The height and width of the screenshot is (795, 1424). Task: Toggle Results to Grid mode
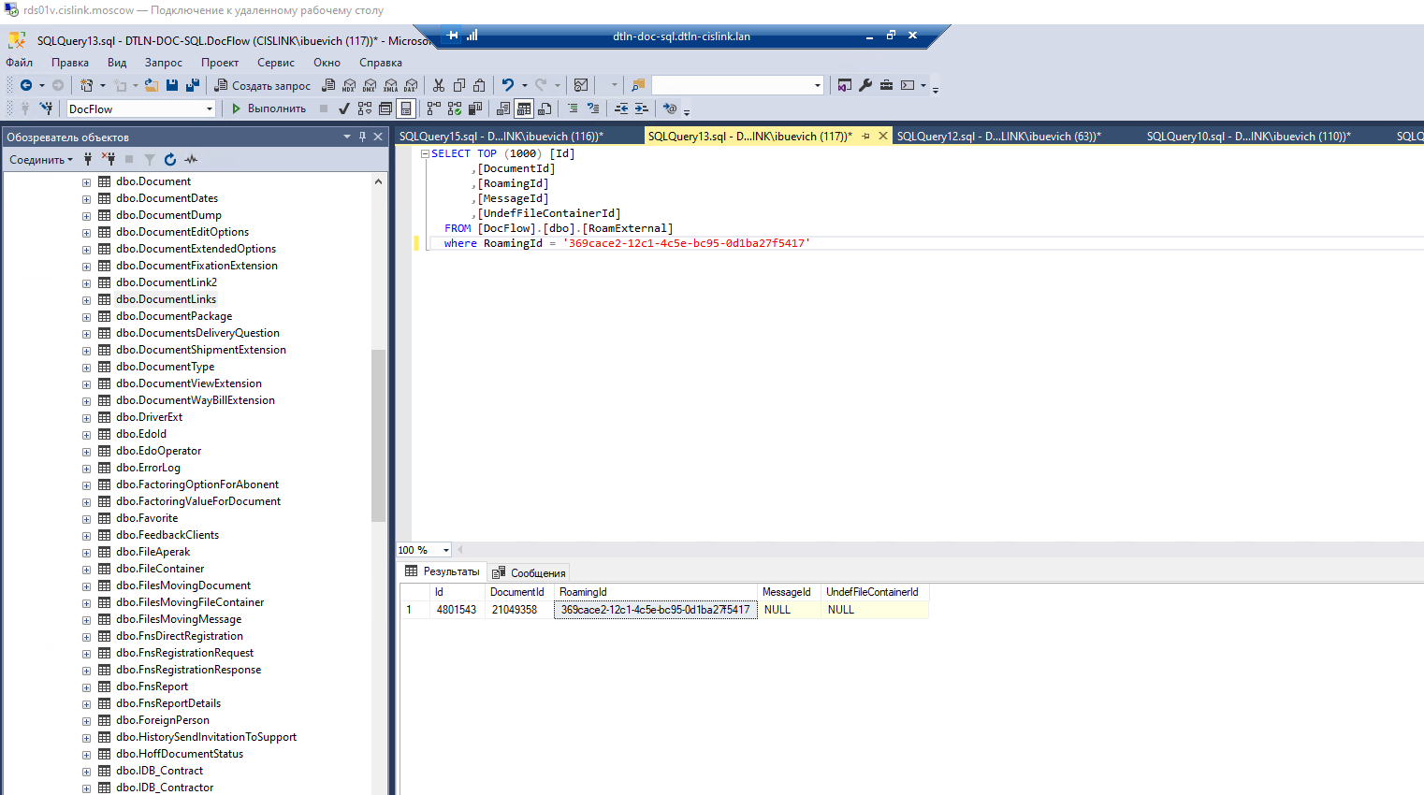coord(524,108)
